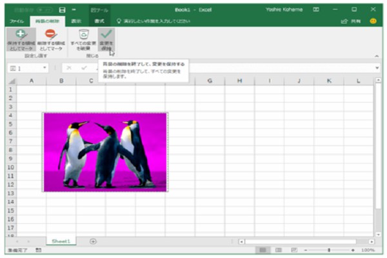The width and height of the screenshot is (387, 258).
Task: Select column A header
Action: 32,81
